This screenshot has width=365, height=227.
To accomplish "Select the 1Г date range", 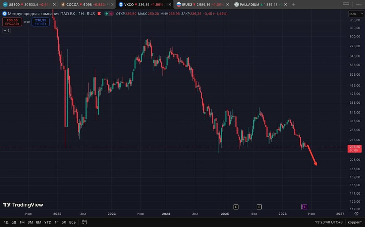I will click(x=56, y=222).
